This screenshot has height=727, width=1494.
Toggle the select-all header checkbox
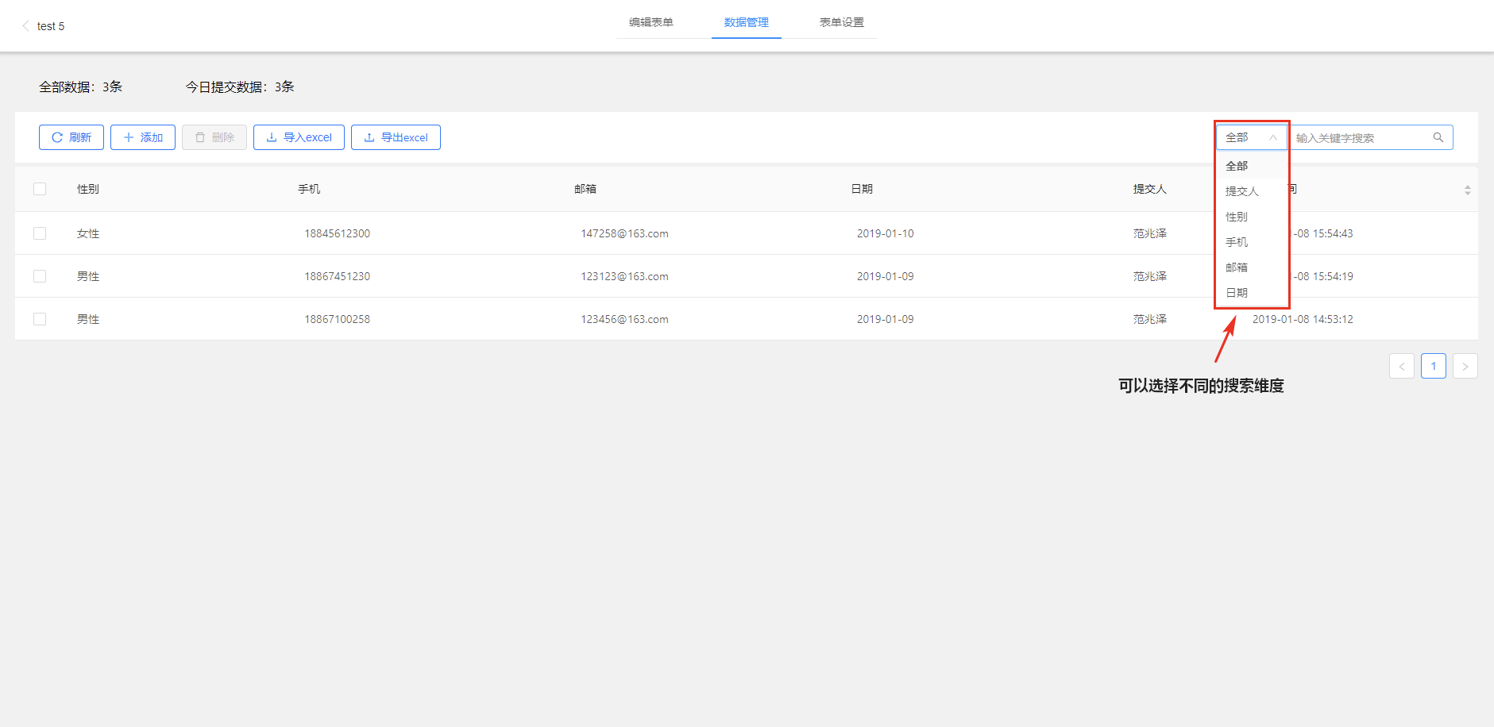tap(40, 189)
